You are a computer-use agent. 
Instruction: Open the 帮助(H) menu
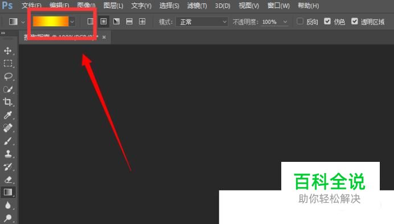[309, 6]
